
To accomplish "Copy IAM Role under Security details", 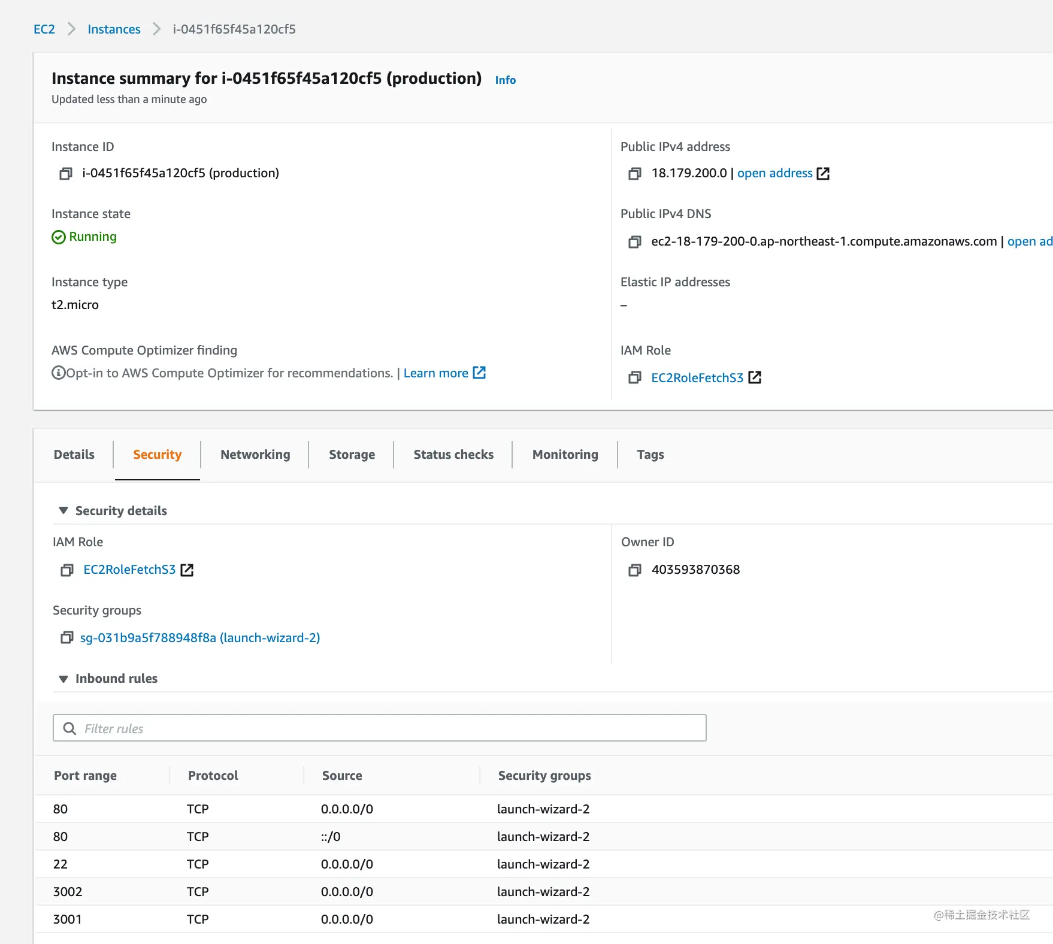I will [67, 570].
